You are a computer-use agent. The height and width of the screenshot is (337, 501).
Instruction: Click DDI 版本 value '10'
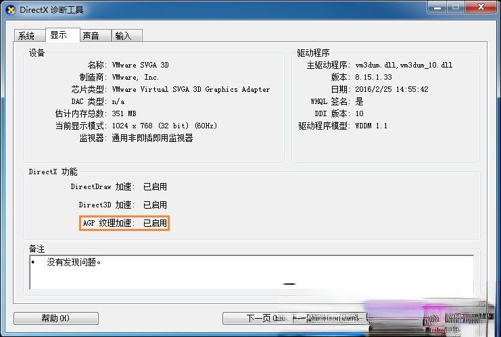click(360, 113)
